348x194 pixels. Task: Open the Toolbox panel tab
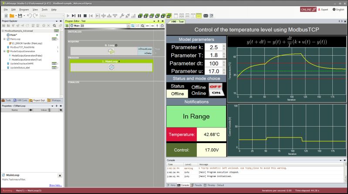[7, 100]
